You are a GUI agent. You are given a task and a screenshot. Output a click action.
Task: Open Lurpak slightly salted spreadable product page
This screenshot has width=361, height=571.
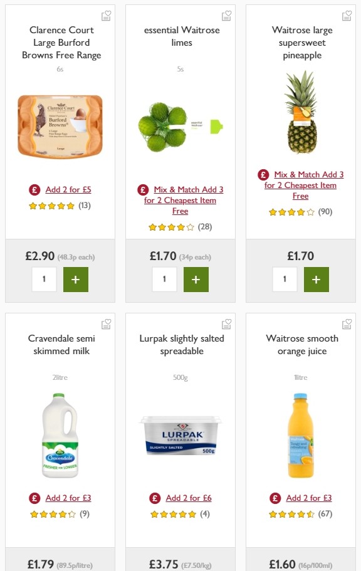coord(180,345)
